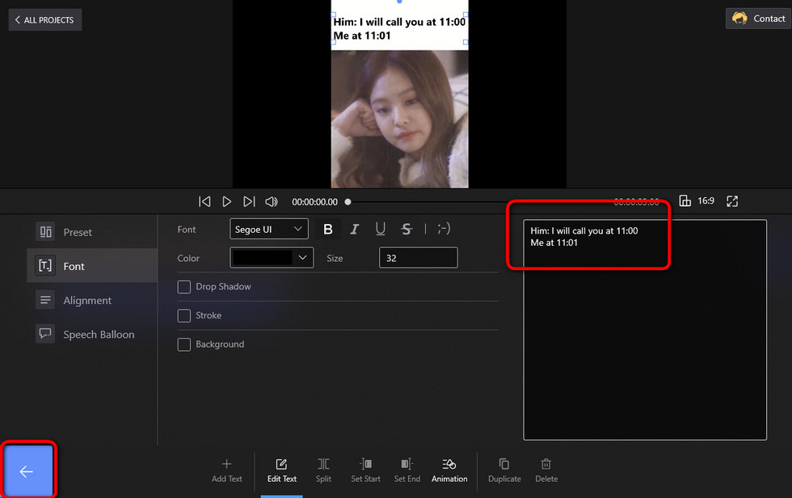Screen dimensions: 792x498
Task: Select the Edit Text tool
Action: [282, 471]
